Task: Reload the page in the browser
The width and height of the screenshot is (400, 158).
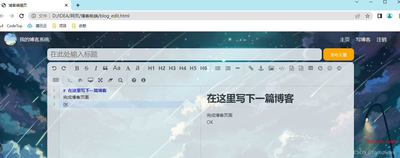Action: (21, 16)
